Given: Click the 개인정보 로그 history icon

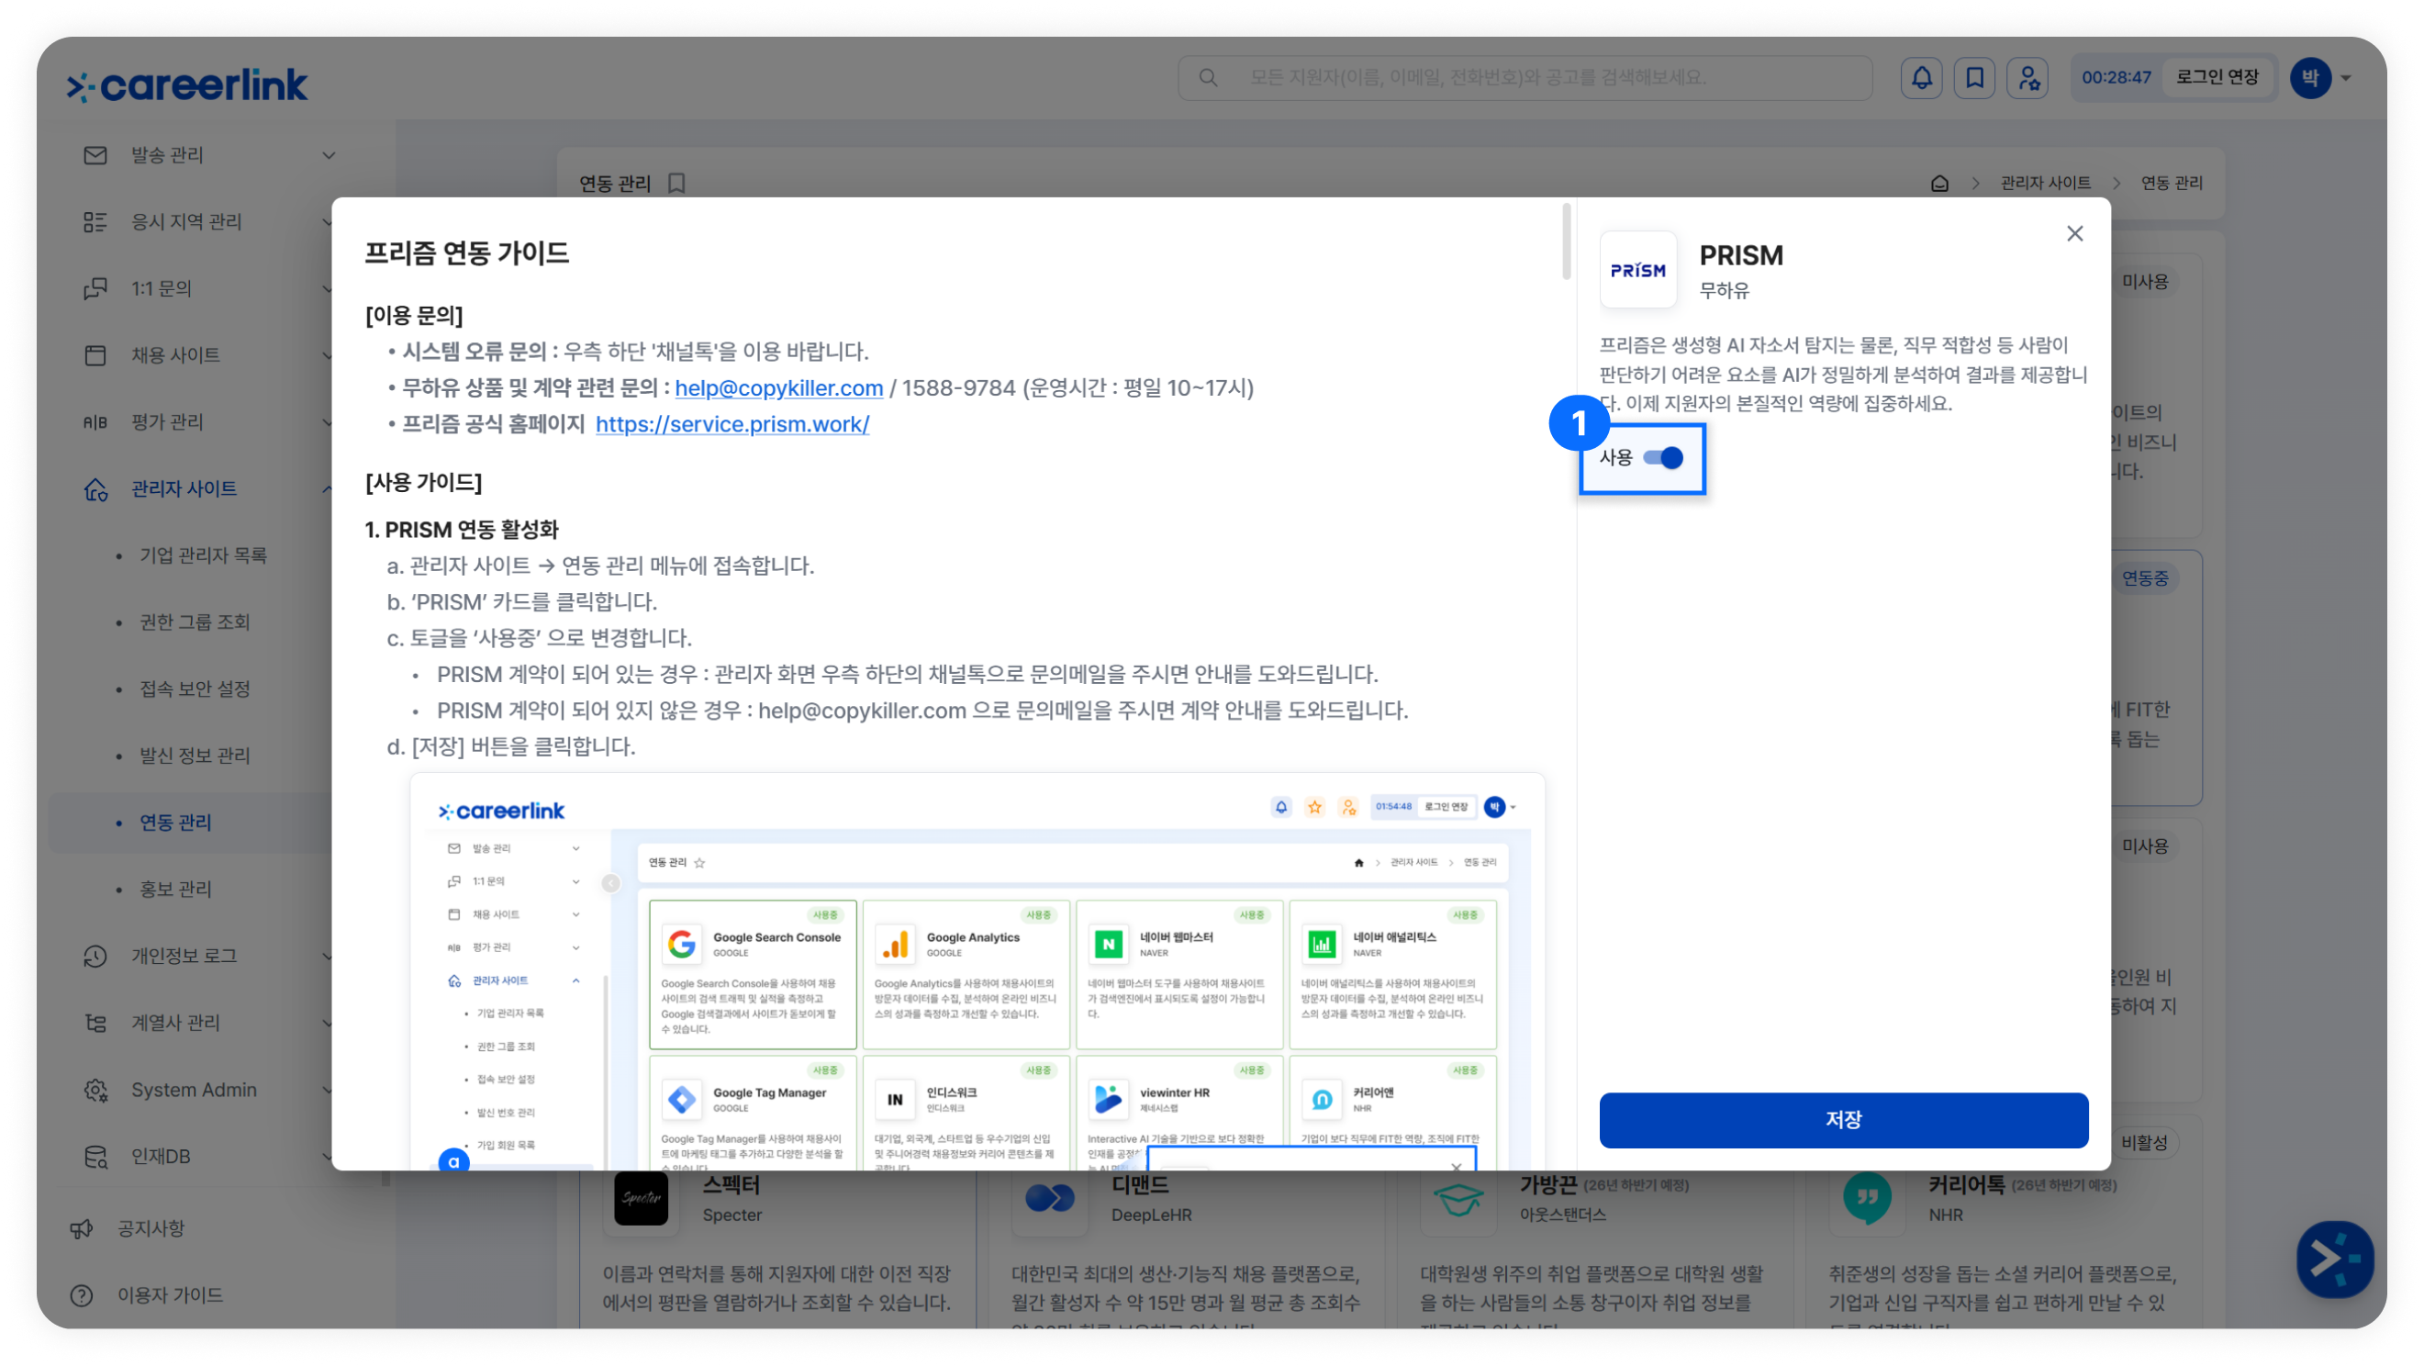Looking at the screenshot, I should pos(95,956).
